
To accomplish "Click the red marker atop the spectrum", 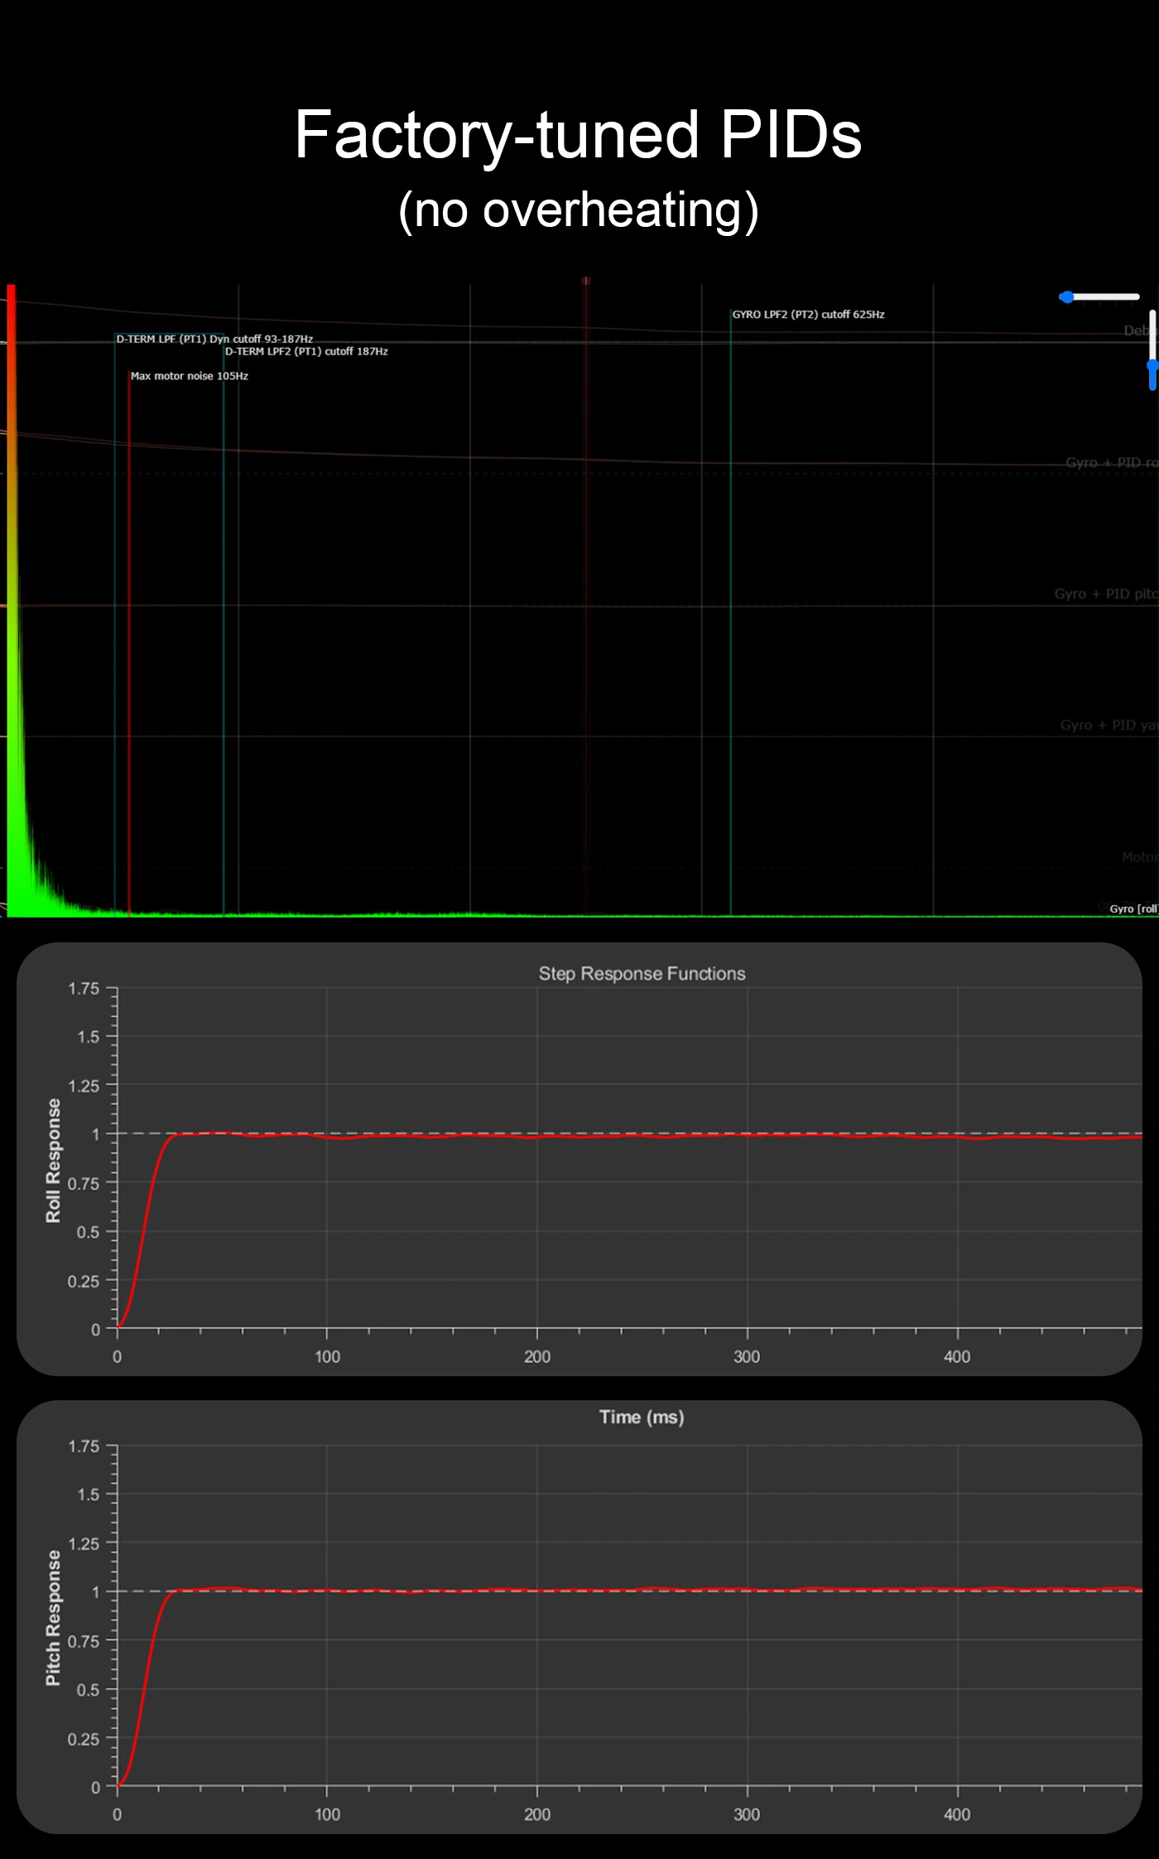I will [x=585, y=282].
